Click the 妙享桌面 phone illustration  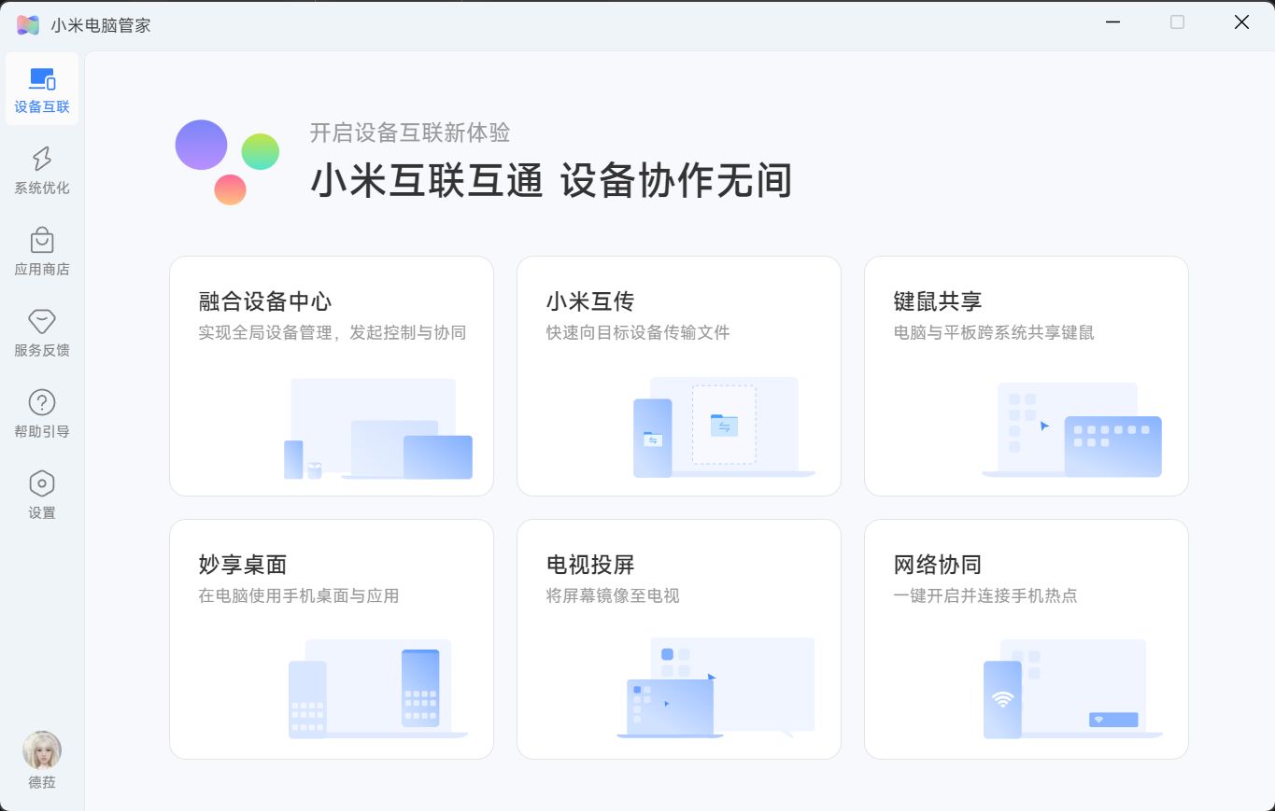pyautogui.click(x=377, y=689)
